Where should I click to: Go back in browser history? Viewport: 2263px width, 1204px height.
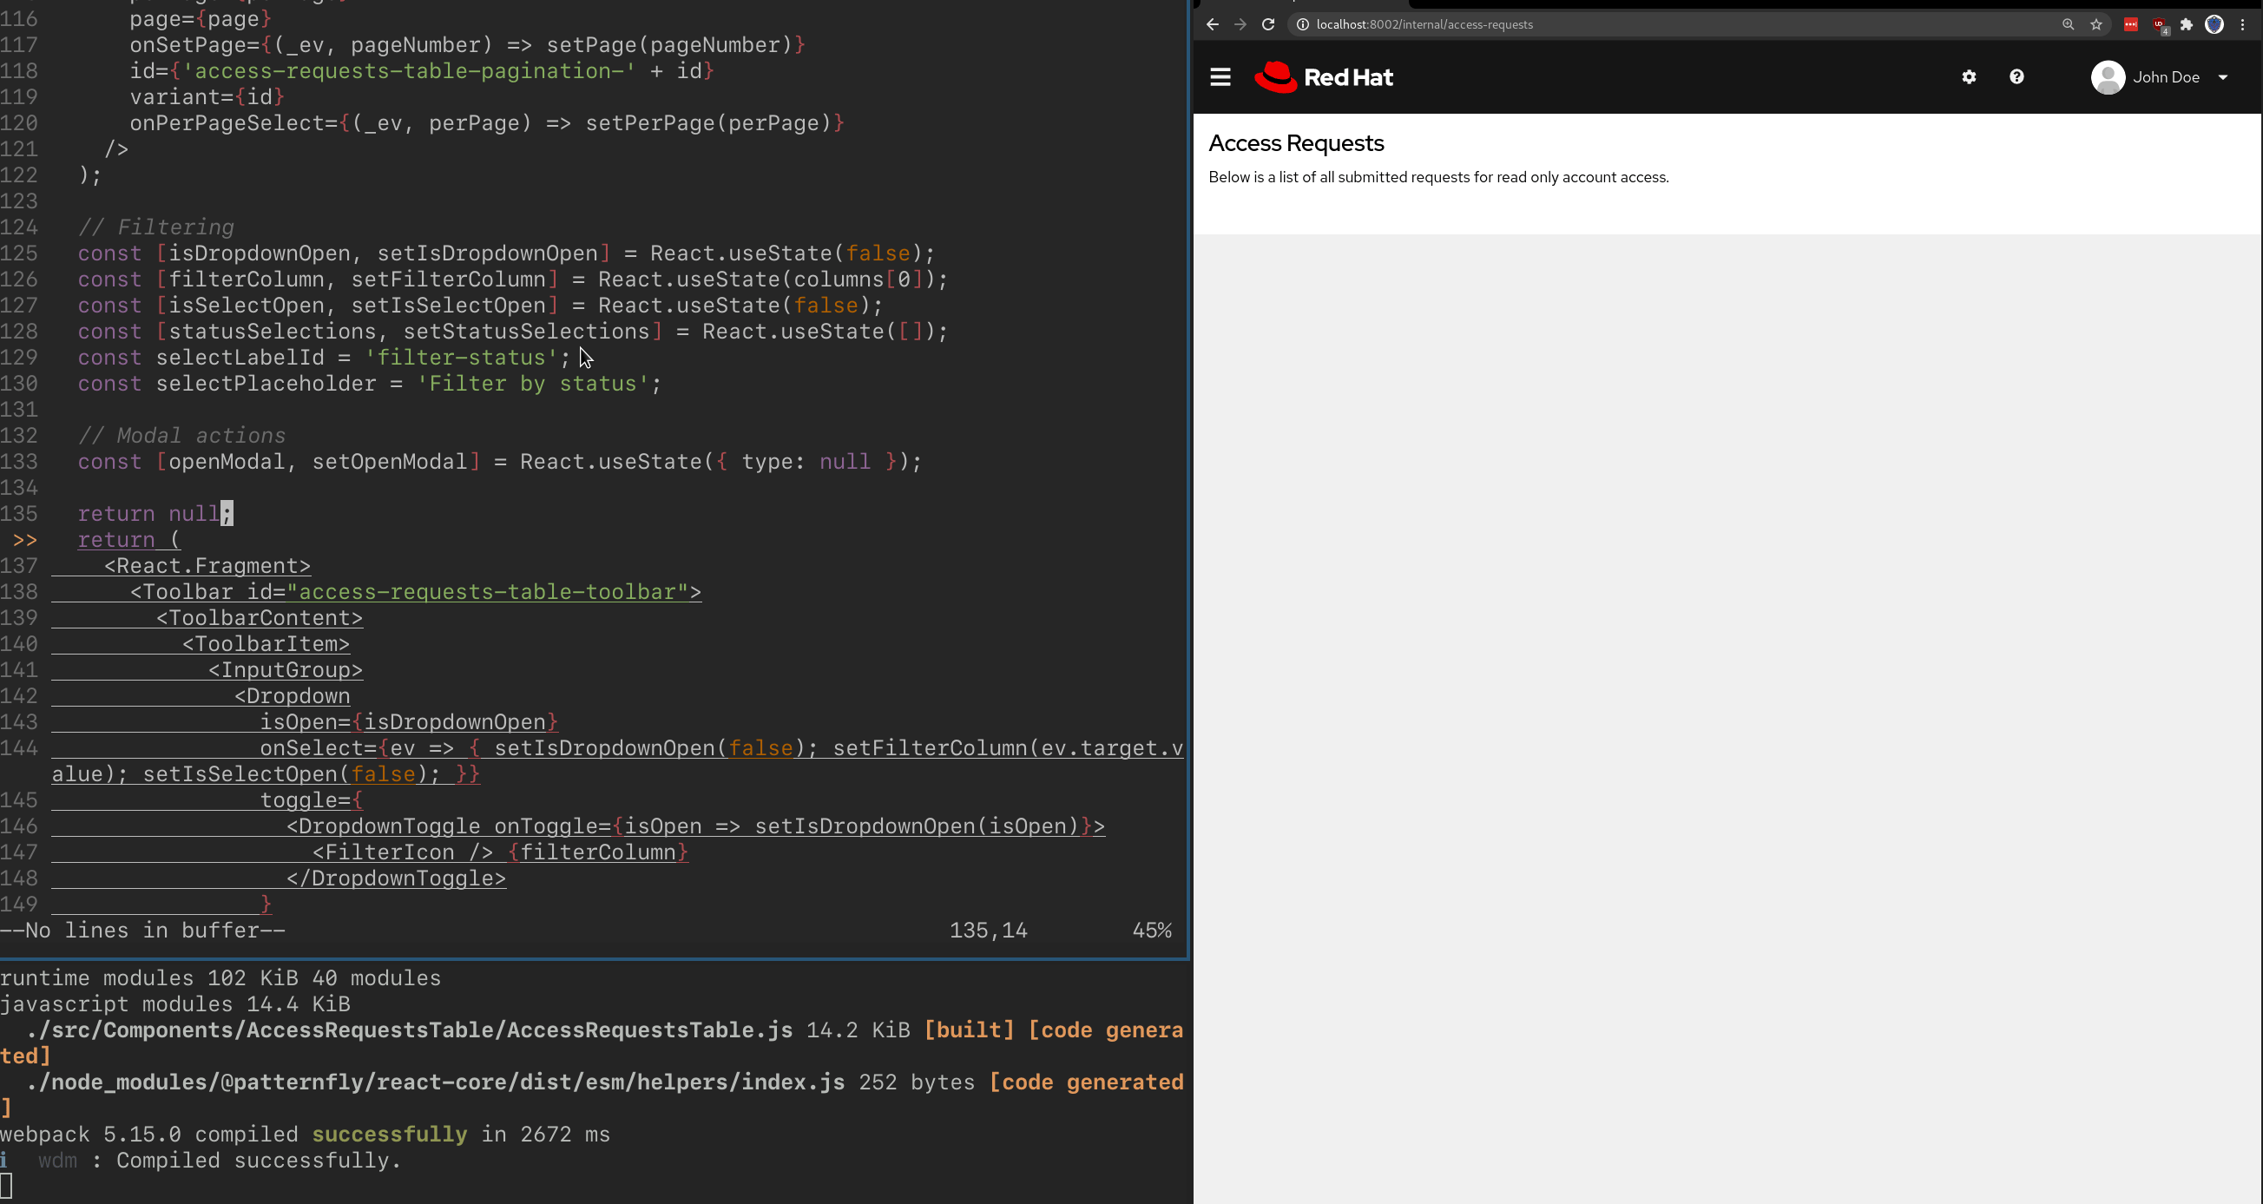(1213, 24)
